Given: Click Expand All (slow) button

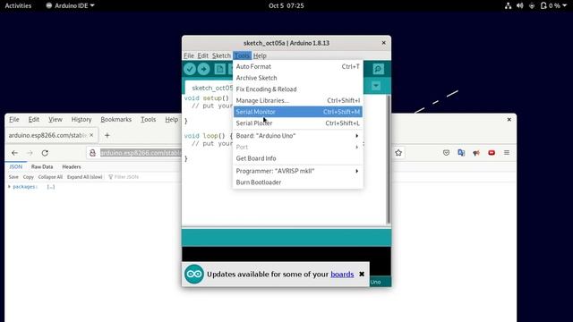Looking at the screenshot, I should [85, 177].
